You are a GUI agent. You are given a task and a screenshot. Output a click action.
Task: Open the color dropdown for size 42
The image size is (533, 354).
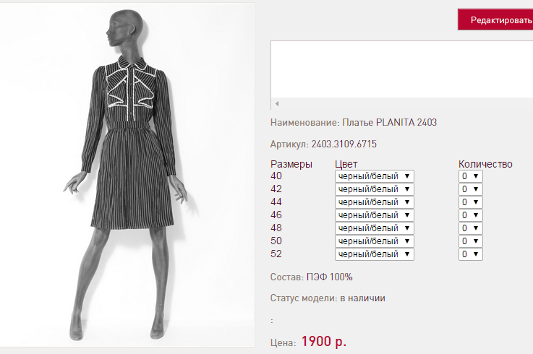click(x=374, y=189)
